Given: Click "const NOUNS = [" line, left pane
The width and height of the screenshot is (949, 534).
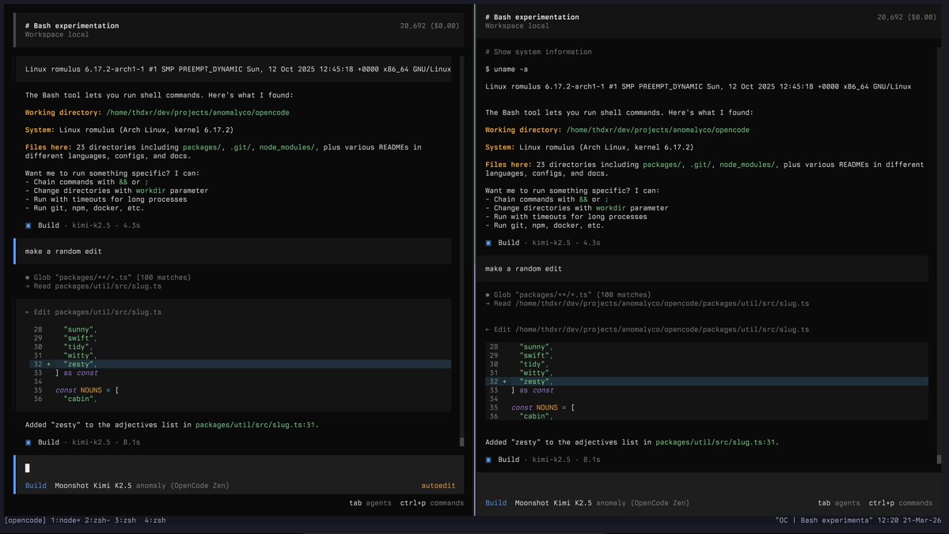Looking at the screenshot, I should pyautogui.click(x=87, y=391).
